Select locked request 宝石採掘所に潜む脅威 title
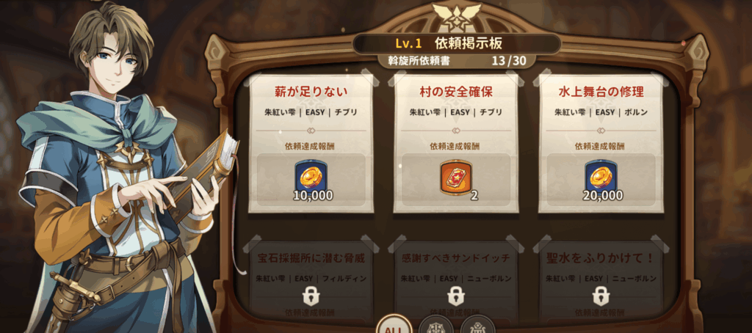752x333 pixels. pyautogui.click(x=311, y=259)
